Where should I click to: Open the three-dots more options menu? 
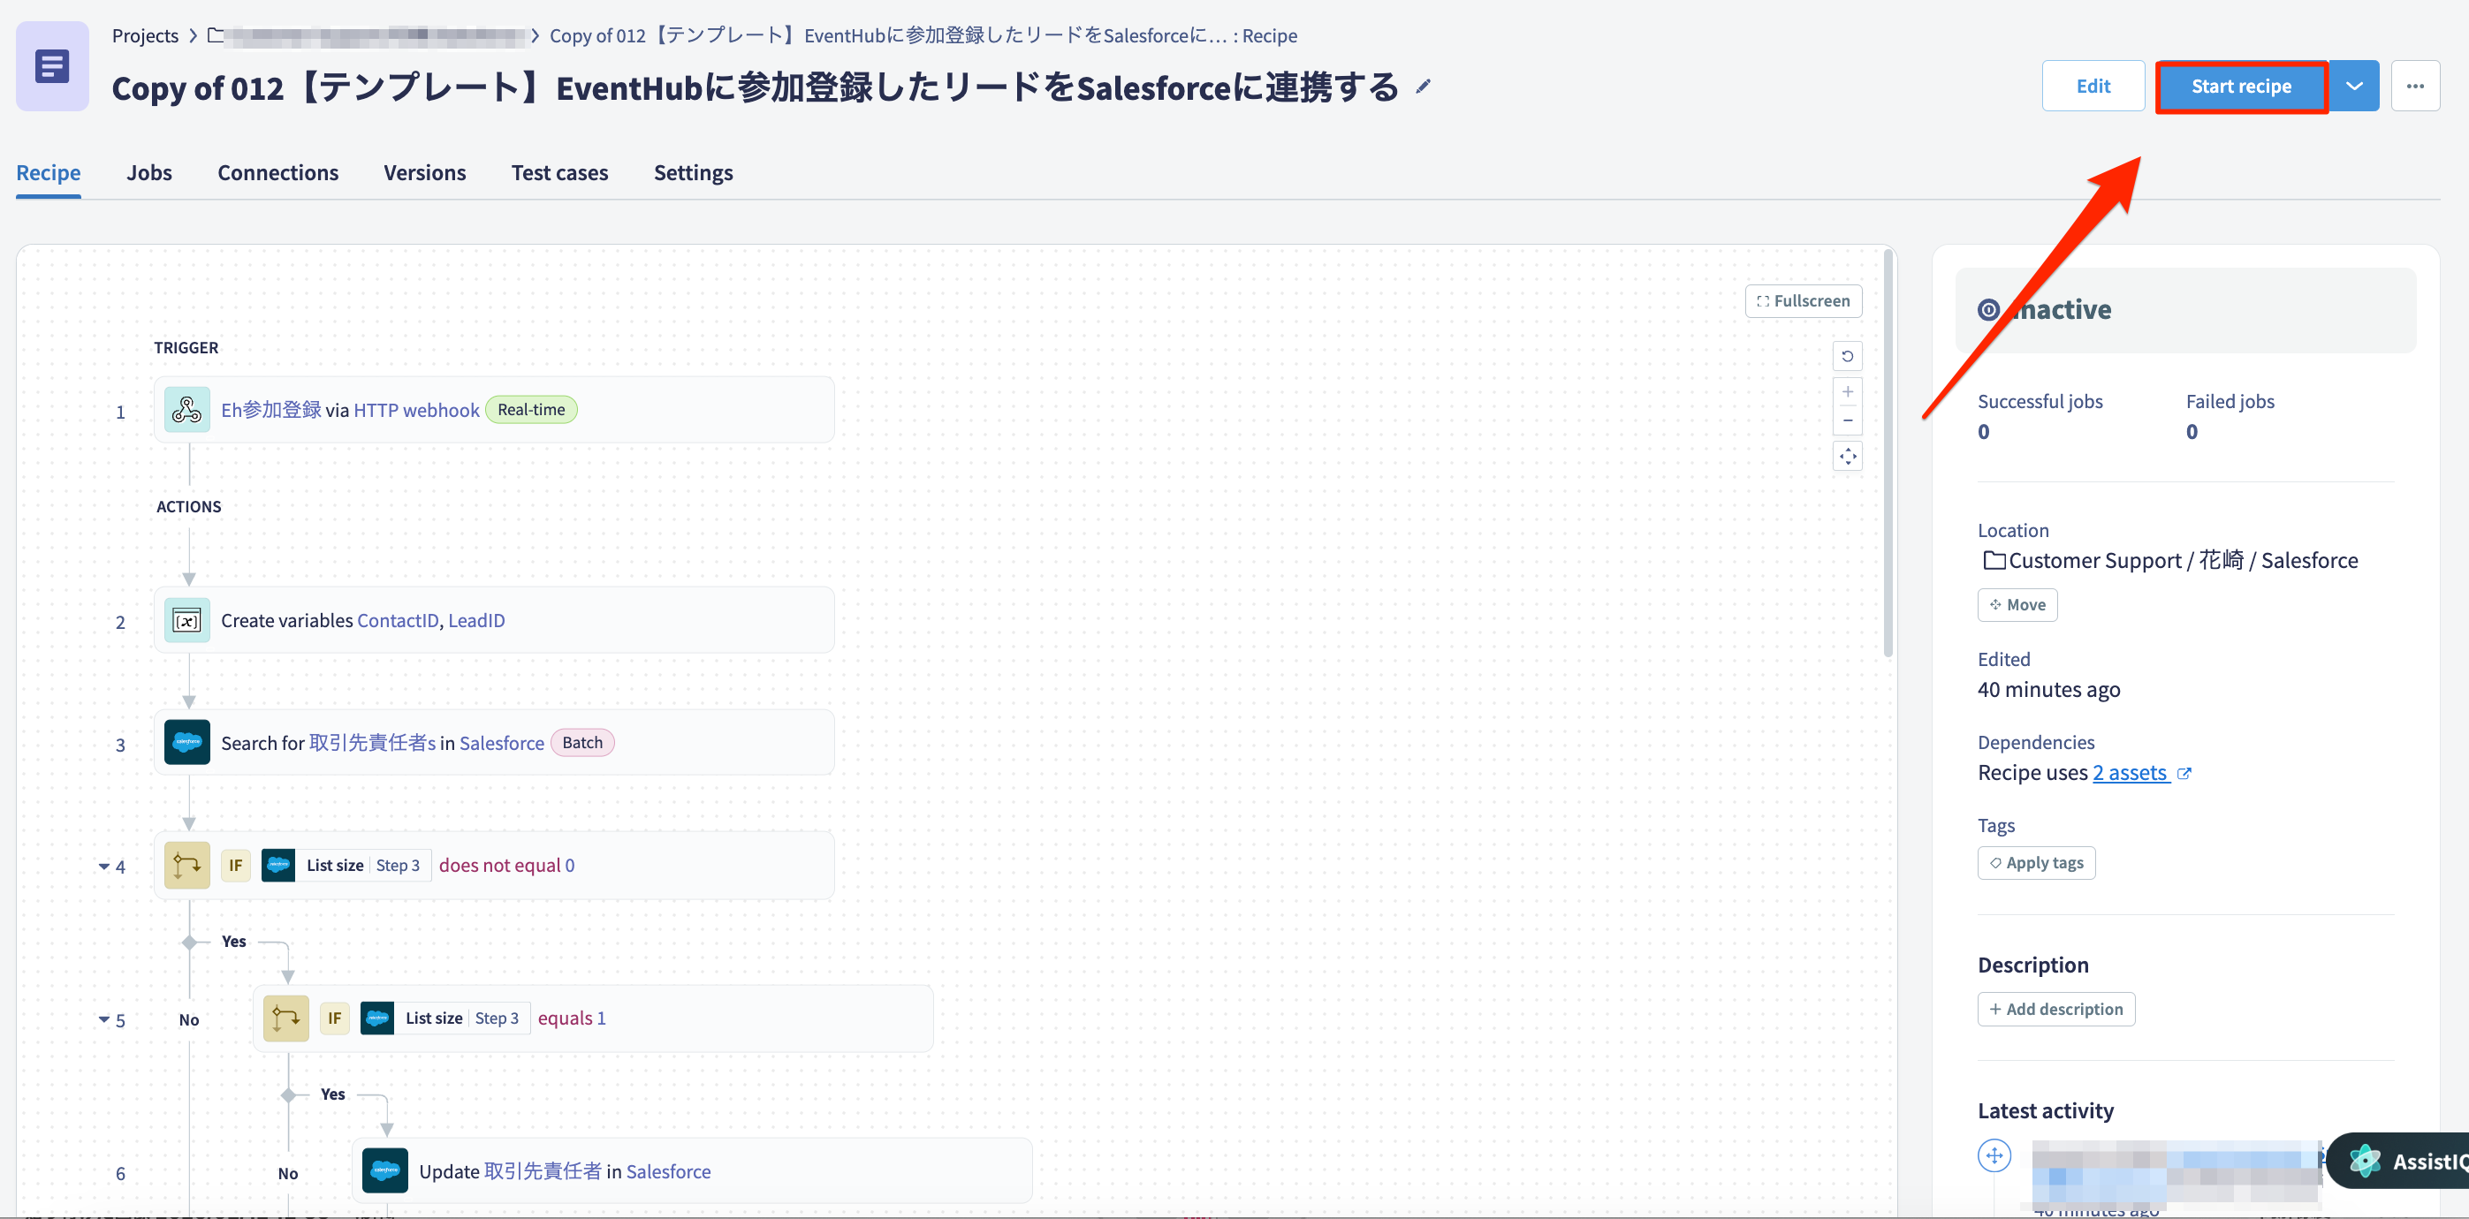(2415, 87)
